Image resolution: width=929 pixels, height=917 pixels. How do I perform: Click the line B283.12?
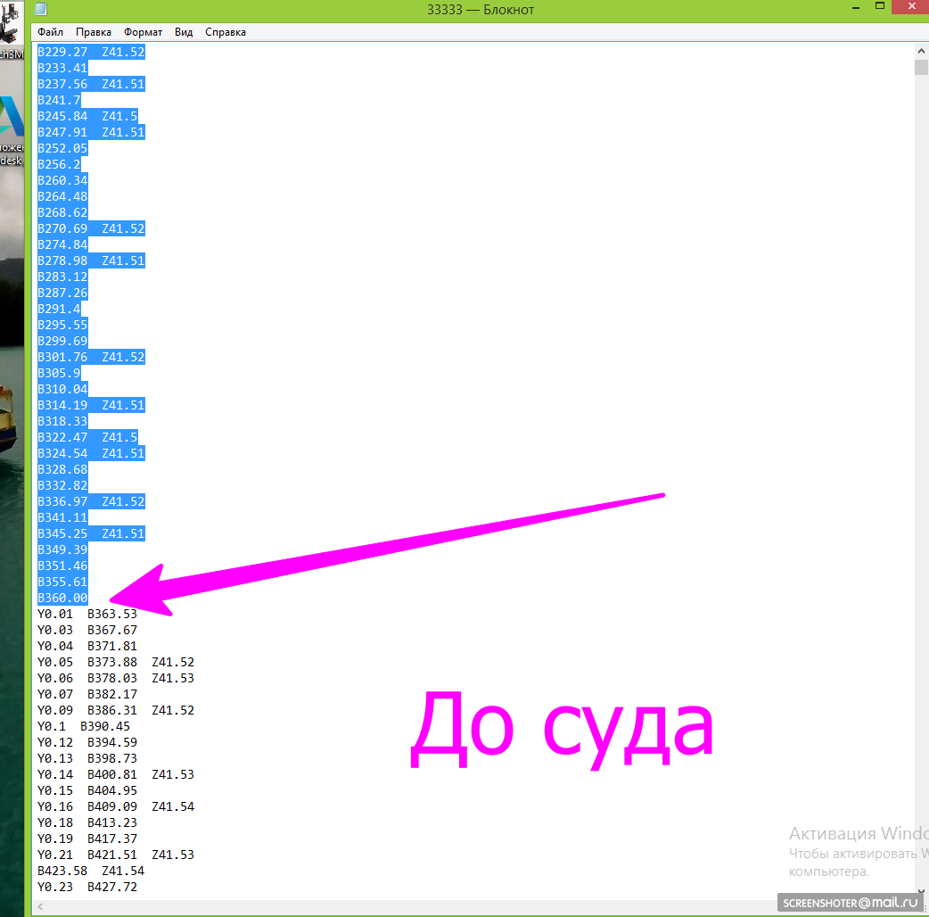point(62,277)
